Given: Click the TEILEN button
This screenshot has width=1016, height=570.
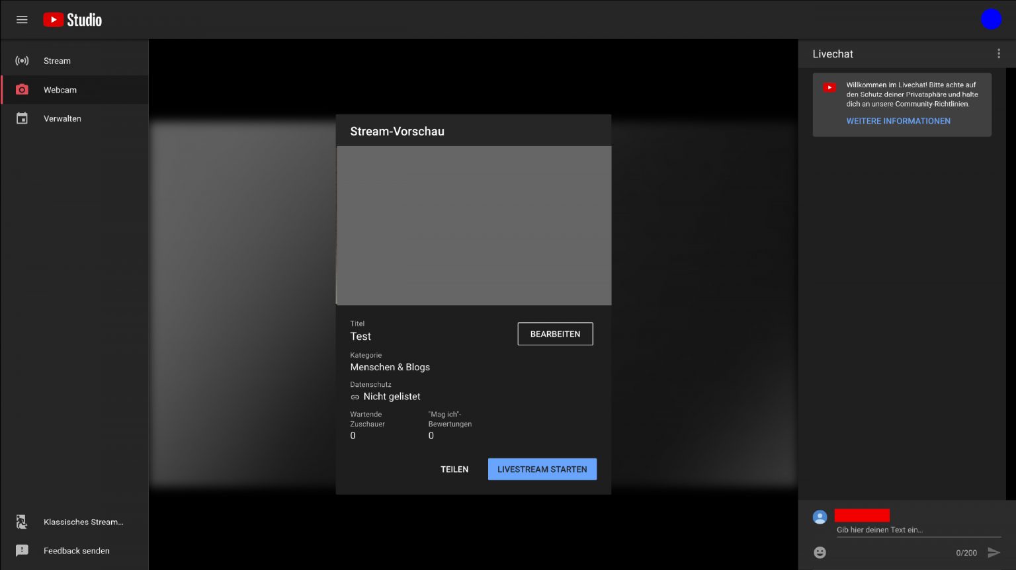Looking at the screenshot, I should [x=454, y=469].
